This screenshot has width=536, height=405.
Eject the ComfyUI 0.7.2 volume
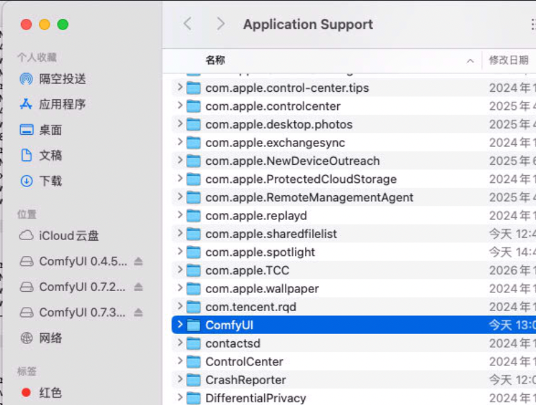coord(138,286)
